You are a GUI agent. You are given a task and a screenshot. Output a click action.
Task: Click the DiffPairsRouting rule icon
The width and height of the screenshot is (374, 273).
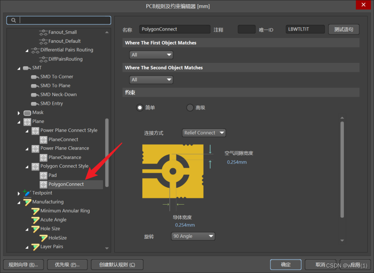click(43, 59)
